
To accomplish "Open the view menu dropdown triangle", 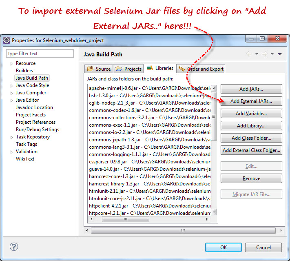I will pos(280,54).
